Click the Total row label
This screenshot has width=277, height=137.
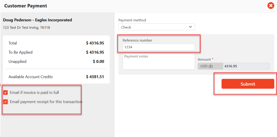coord(13,43)
